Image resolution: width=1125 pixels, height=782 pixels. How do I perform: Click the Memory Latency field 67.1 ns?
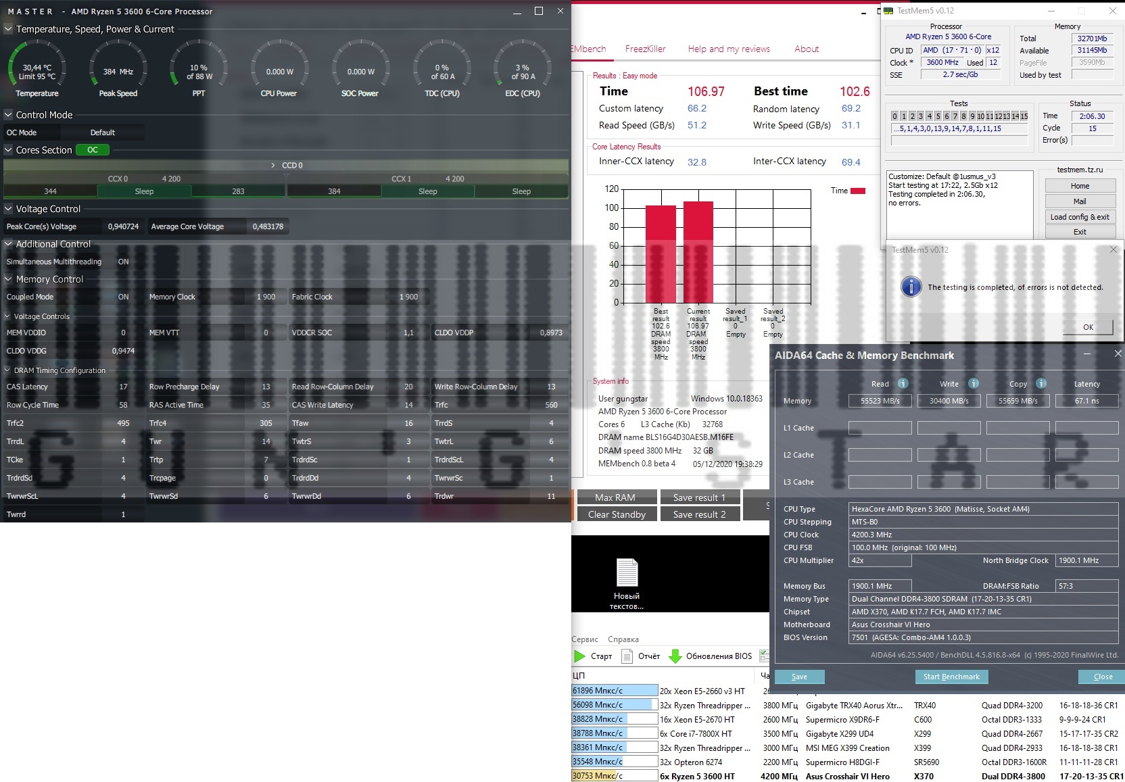1086,401
